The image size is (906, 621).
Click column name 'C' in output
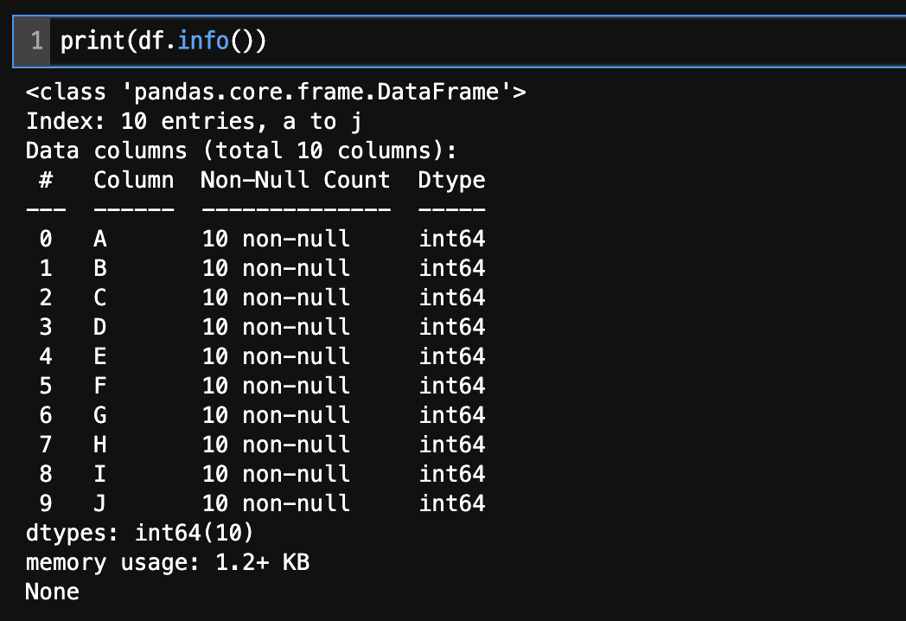[100, 298]
